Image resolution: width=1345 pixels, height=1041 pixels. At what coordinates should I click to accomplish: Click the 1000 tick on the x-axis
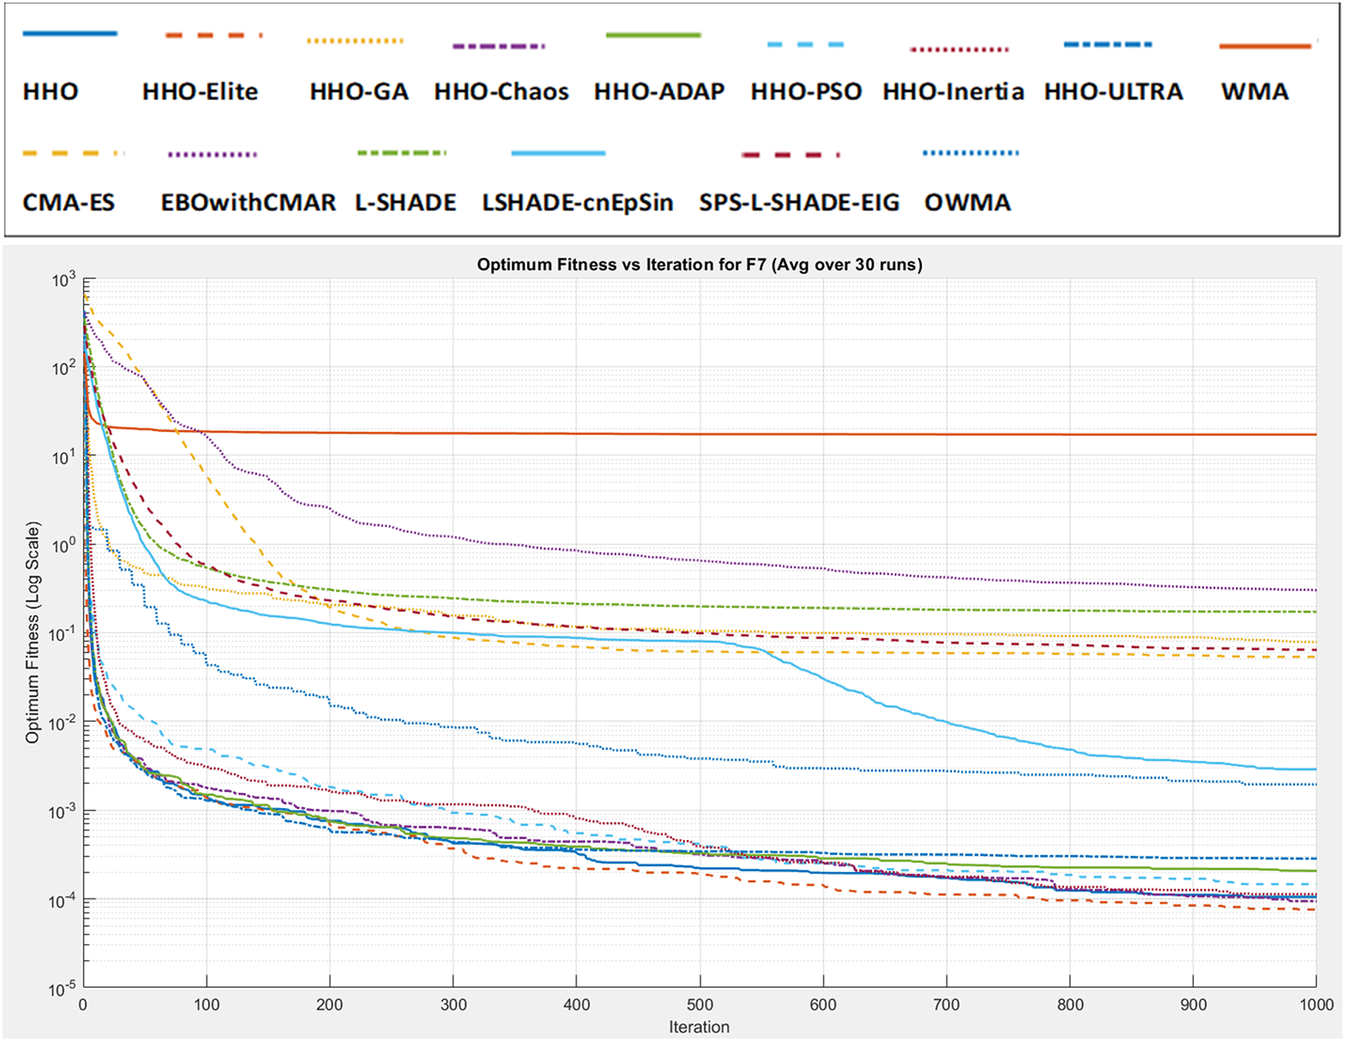(x=1315, y=1005)
